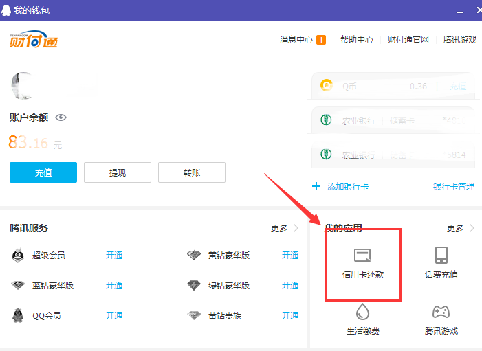Expand 腾讯服务 more chevron arrow
This screenshot has height=351, width=482.
tap(296, 228)
